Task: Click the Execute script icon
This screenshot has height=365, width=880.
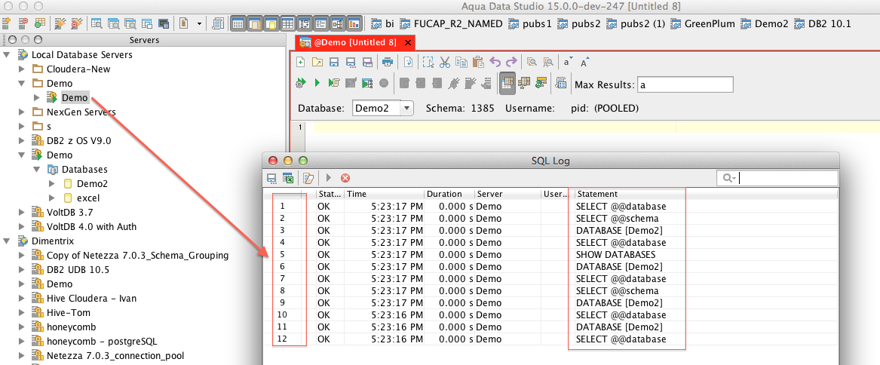Action: [334, 83]
